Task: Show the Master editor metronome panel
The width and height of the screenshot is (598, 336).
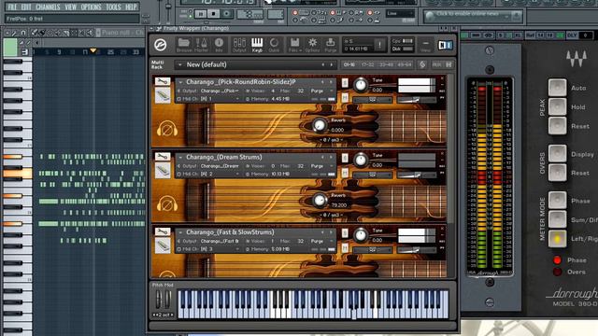Action: tap(202, 45)
